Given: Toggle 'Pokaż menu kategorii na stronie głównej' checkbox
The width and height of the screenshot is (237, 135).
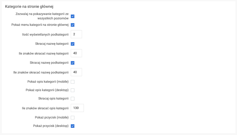Looking at the screenshot, I should point(72,25).
